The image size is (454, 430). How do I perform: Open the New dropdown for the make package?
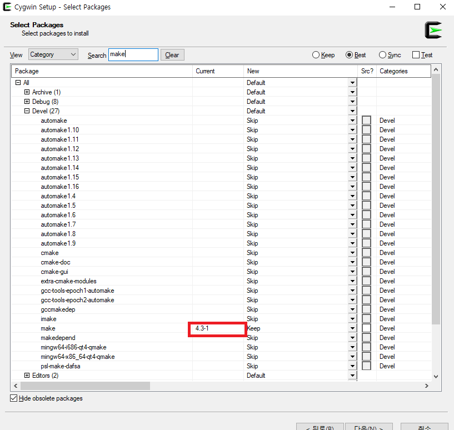(352, 328)
